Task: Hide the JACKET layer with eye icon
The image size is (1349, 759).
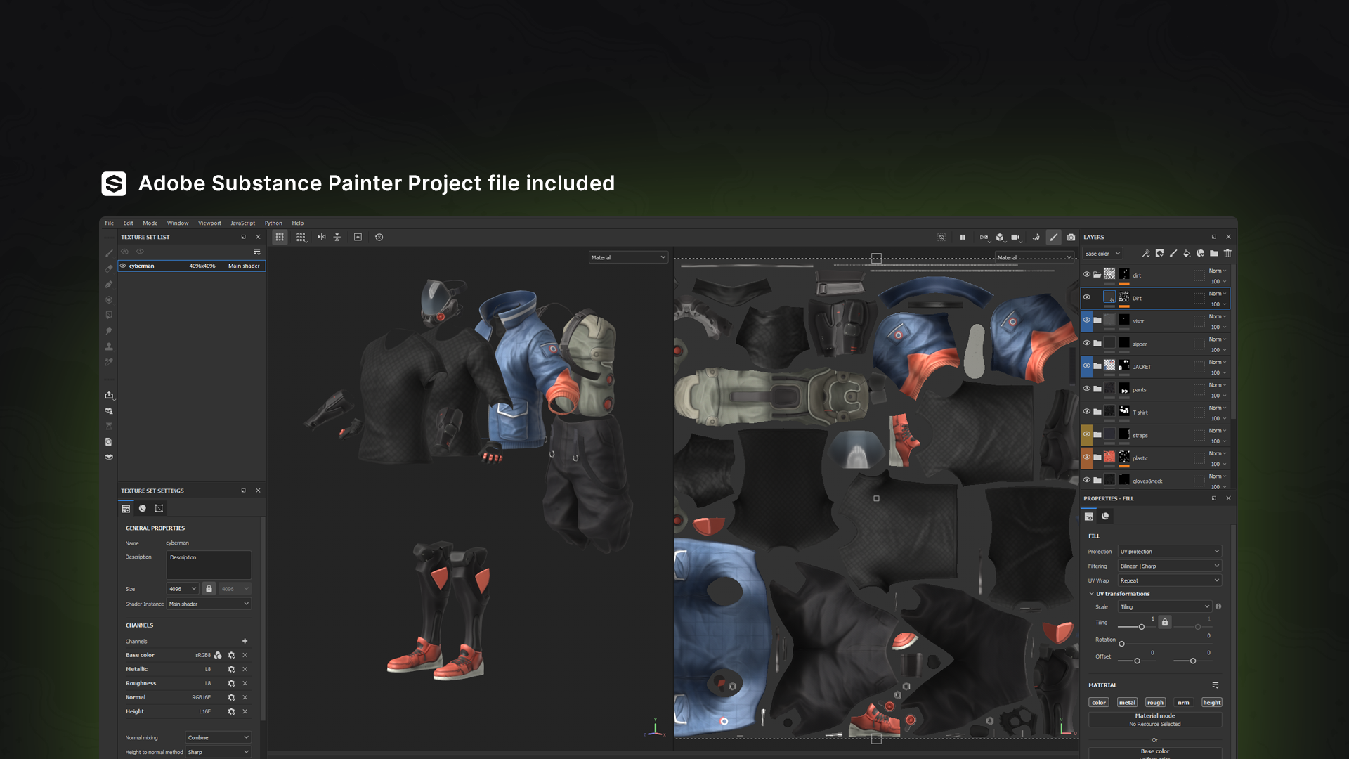Action: (x=1087, y=366)
